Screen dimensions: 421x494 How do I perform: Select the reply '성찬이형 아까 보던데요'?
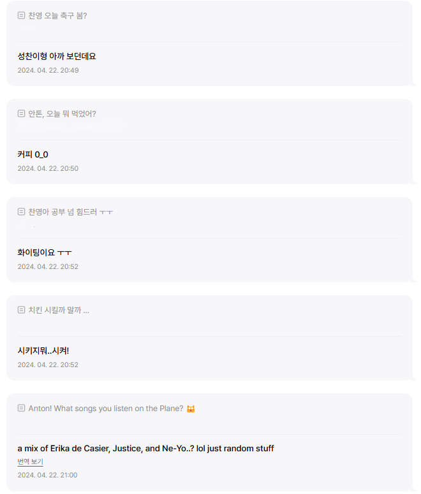(57, 56)
